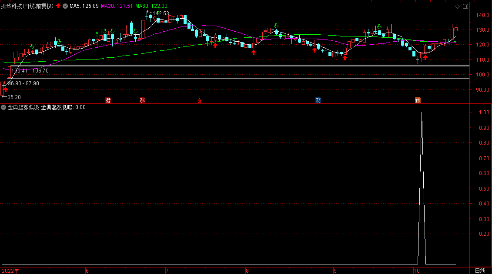Image resolution: width=492 pixels, height=274 pixels.
Task: Click the 110.00 price axis label
Action: 482,60
